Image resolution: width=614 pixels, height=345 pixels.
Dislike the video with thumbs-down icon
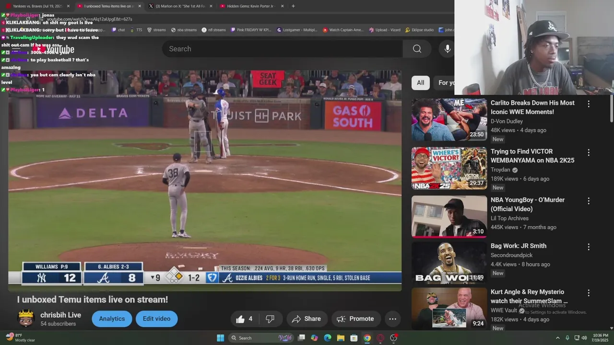pyautogui.click(x=270, y=319)
